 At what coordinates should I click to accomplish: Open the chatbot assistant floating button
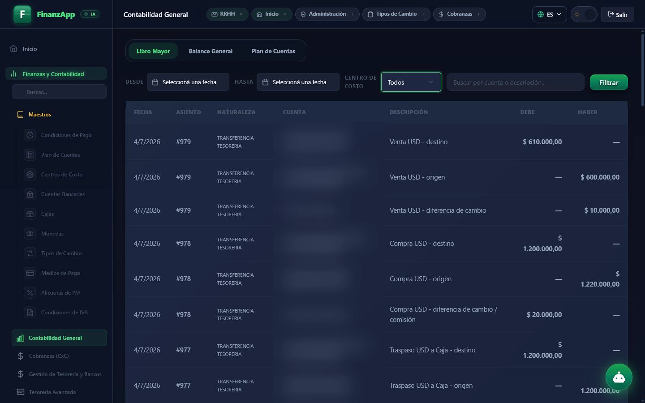619,377
